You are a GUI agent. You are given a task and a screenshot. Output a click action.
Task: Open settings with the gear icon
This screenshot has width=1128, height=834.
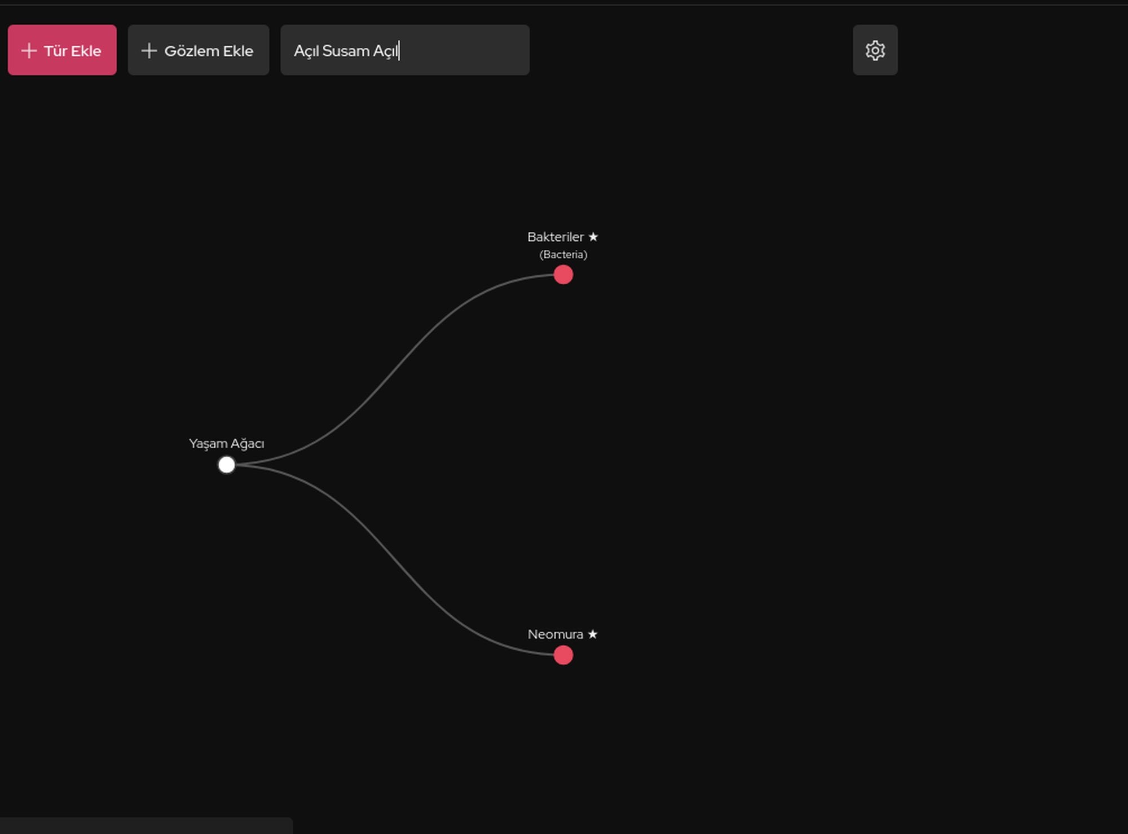875,50
